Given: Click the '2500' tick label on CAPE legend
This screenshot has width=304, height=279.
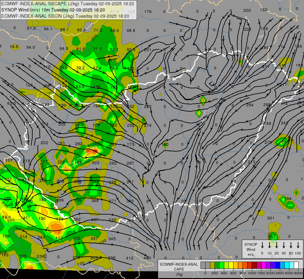Looking at the screenshot, I should (280, 273).
